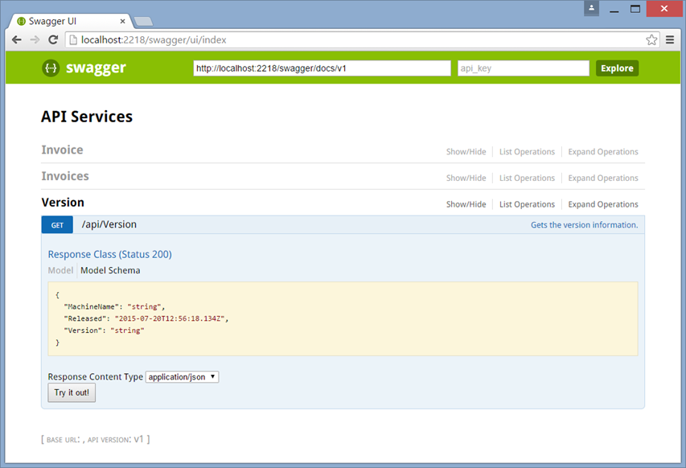This screenshot has width=686, height=468.
Task: Reload the page with the refresh icon
Action: pos(53,39)
